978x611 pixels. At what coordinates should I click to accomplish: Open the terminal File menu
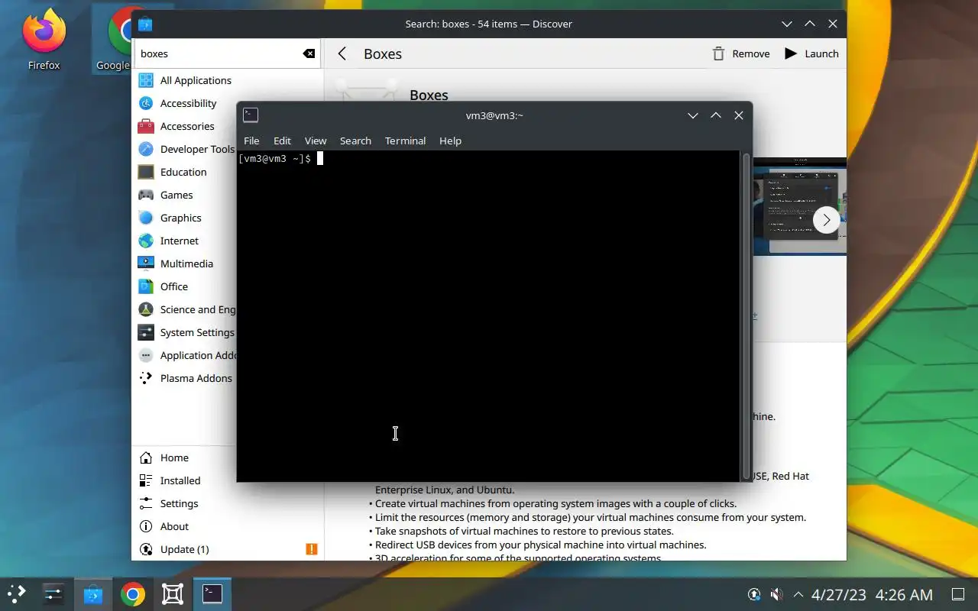click(251, 141)
